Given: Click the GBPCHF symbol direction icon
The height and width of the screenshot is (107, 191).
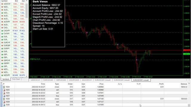Looking at the screenshot, I should 2,60.
